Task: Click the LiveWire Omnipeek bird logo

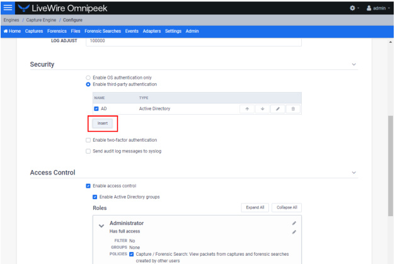Action: coord(24,8)
